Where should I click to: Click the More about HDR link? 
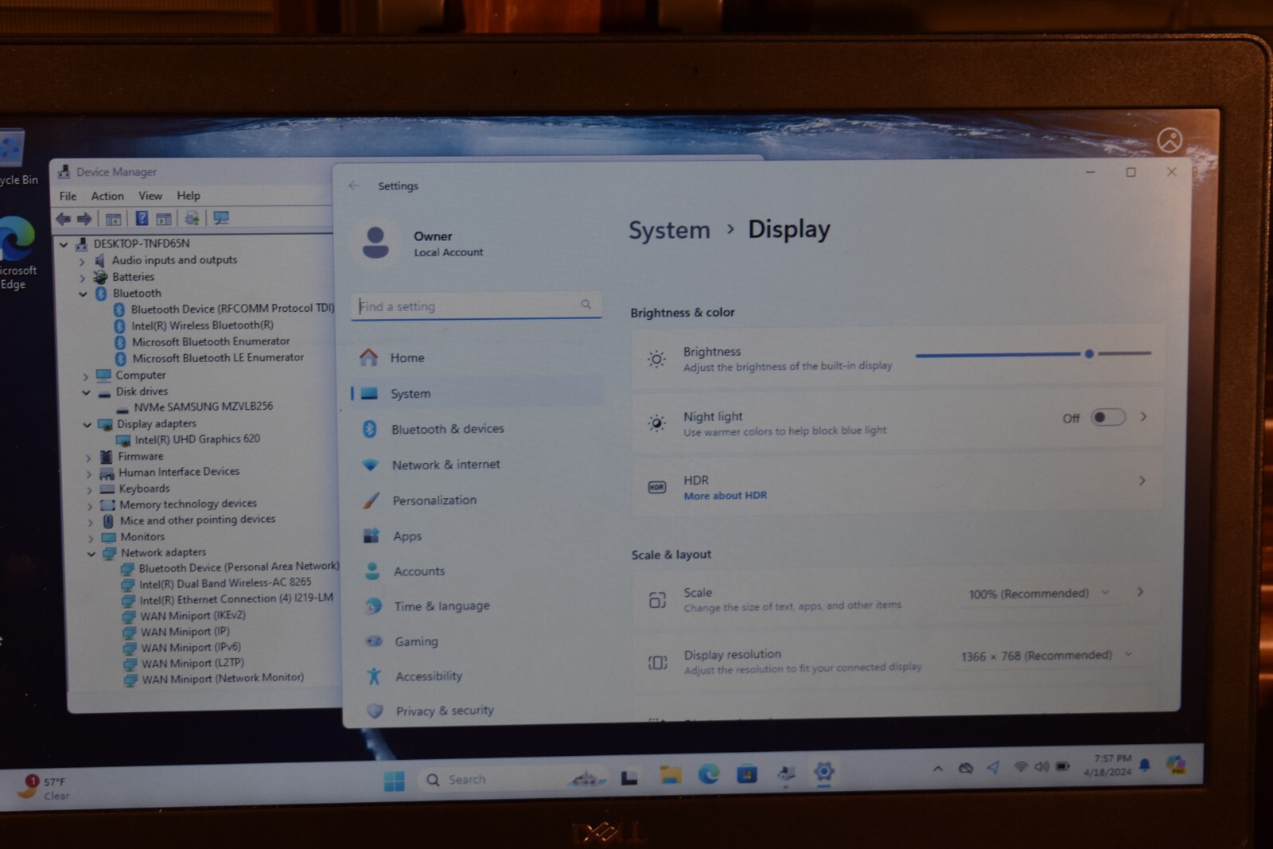pyautogui.click(x=725, y=496)
